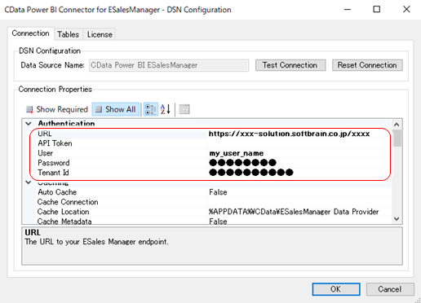
Task: Collapse the Authentication section
Action: [29, 124]
